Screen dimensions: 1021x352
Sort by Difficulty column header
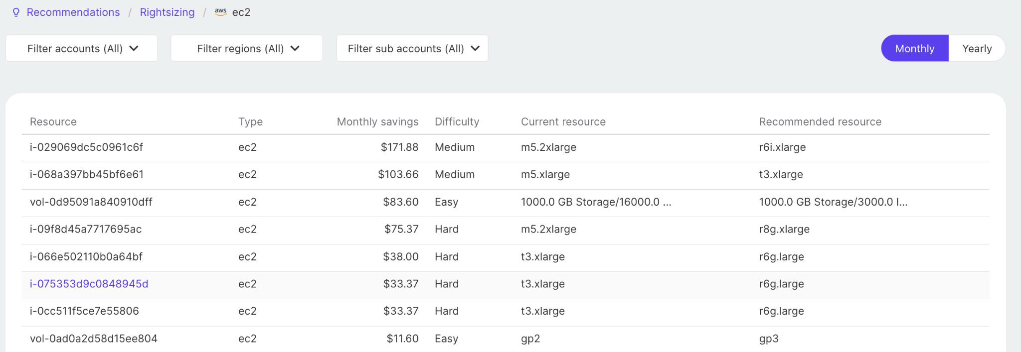coord(457,122)
